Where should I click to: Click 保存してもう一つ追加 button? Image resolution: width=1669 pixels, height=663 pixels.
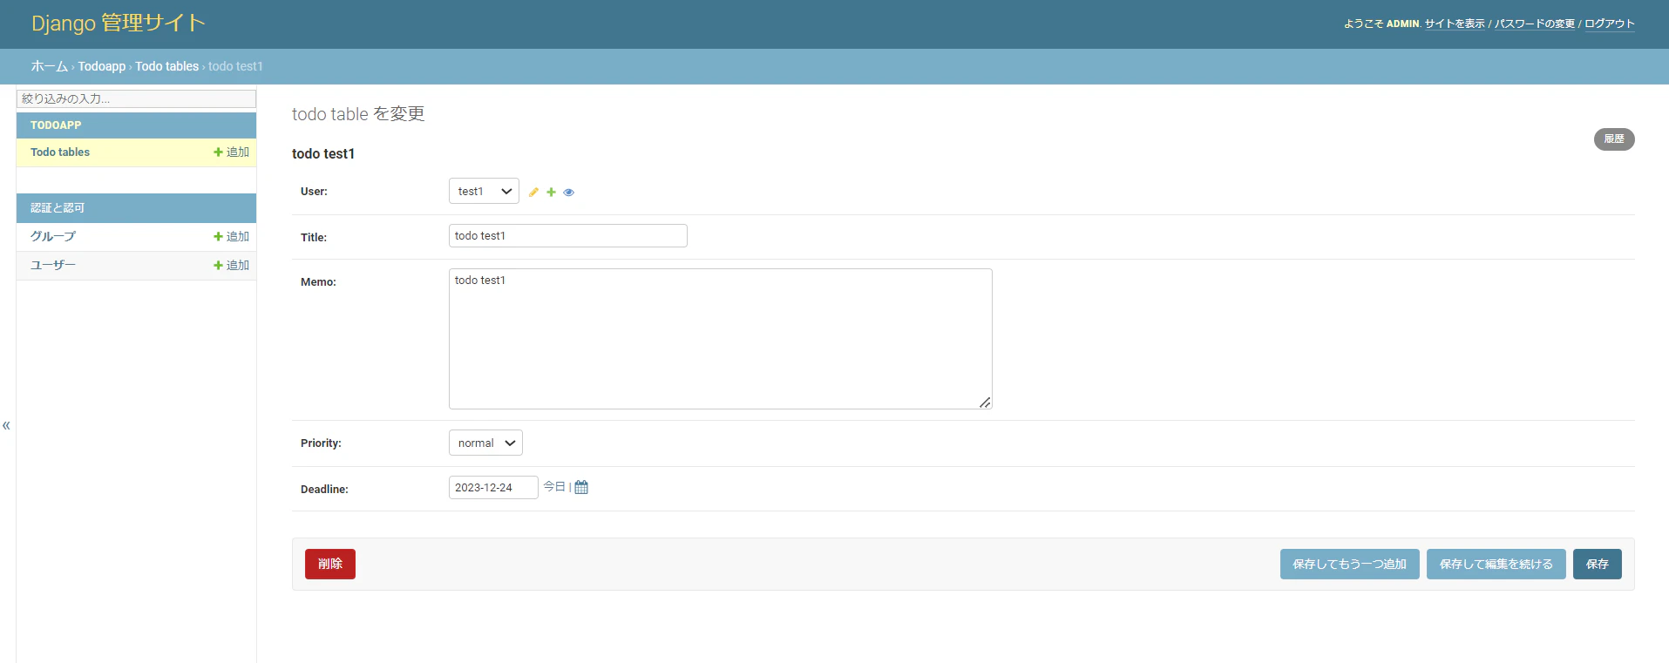[x=1349, y=564]
